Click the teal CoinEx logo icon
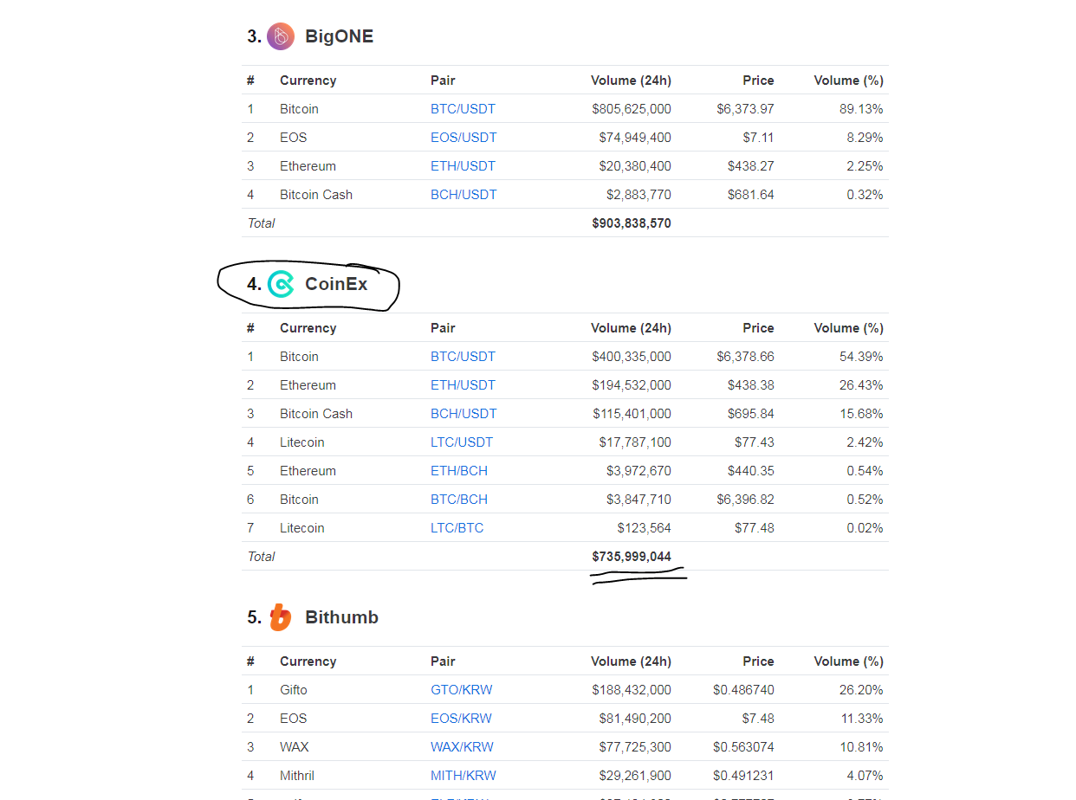This screenshot has width=1076, height=800. (x=281, y=284)
